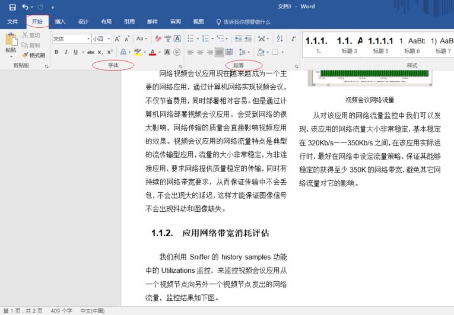Toggle strikethrough formatting
454x315 pixels.
click(x=91, y=52)
